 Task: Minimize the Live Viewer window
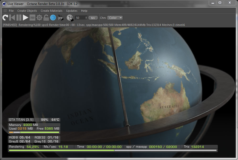[x=213, y=3]
